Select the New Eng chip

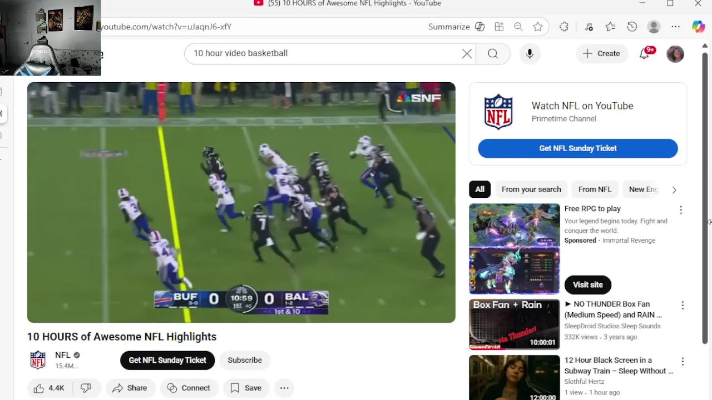tap(643, 189)
